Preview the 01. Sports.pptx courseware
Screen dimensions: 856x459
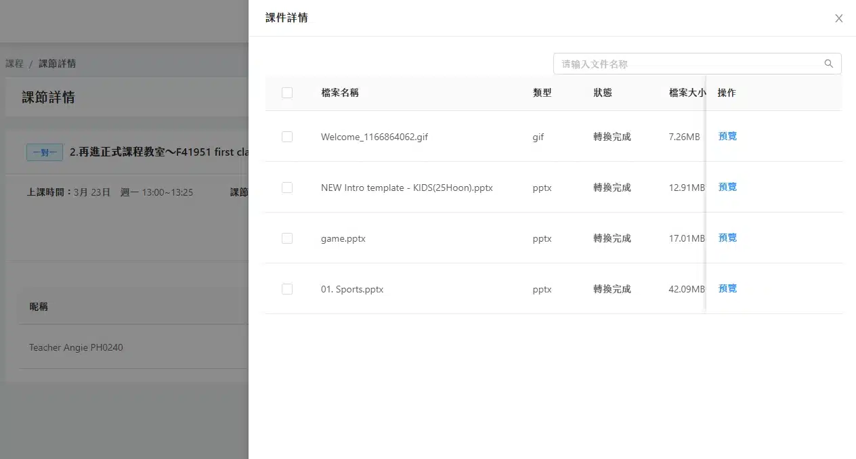[x=727, y=288]
